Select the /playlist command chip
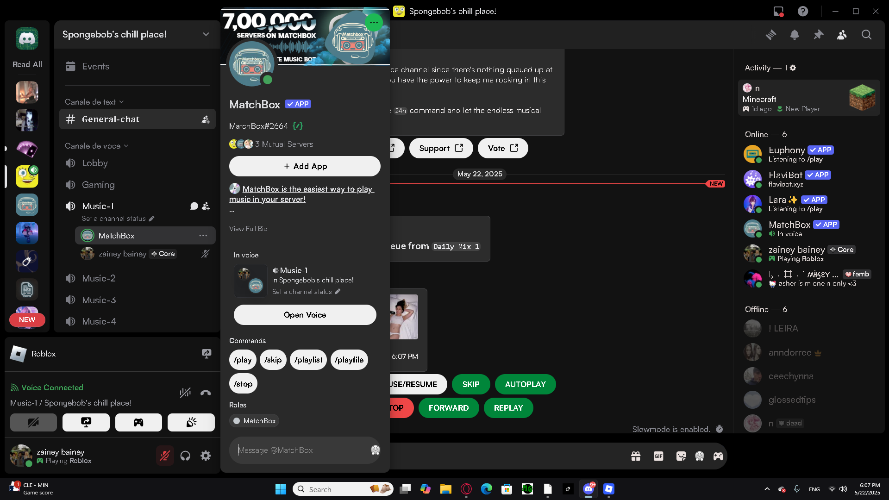This screenshot has width=889, height=500. (308, 360)
